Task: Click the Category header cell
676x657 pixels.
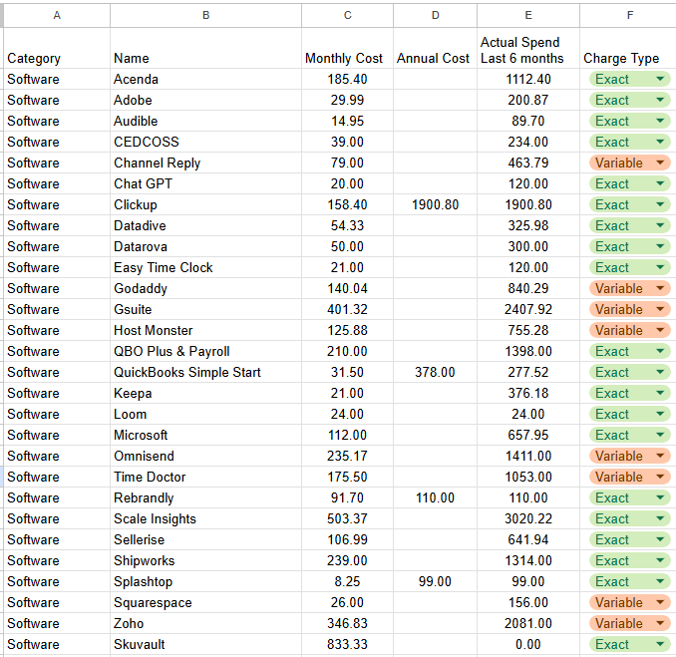Action: (x=57, y=48)
